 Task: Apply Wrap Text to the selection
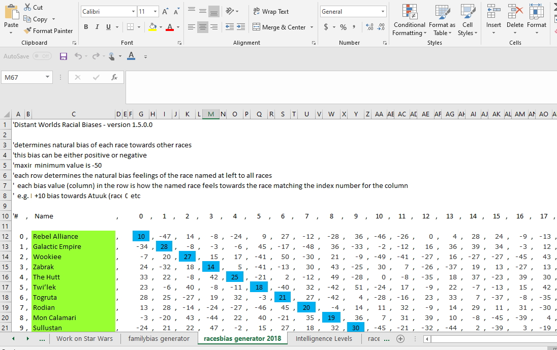click(271, 11)
